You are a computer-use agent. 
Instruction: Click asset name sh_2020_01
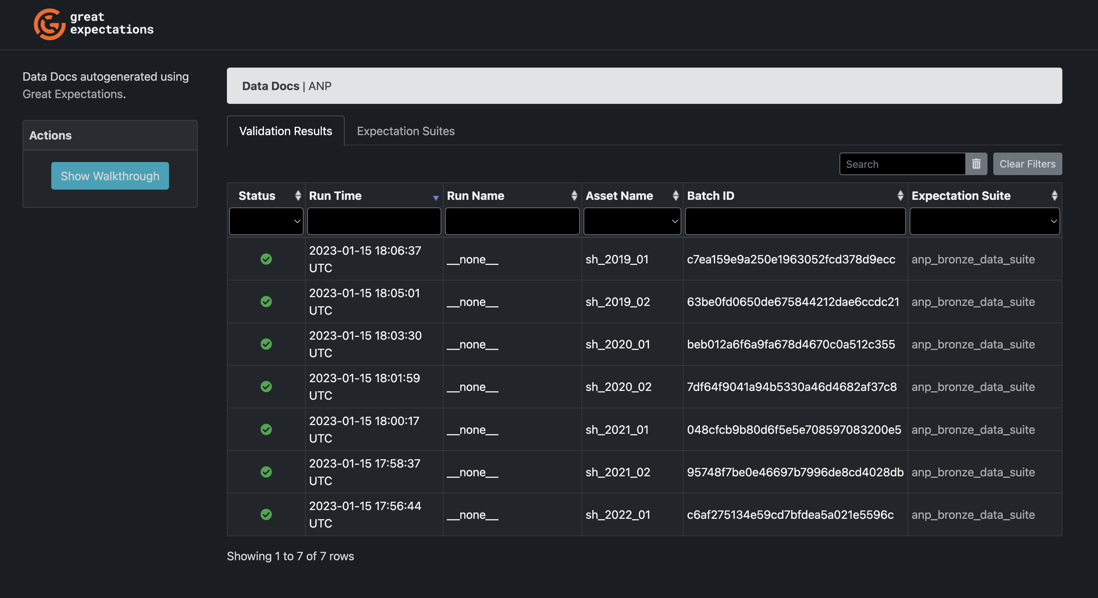pos(618,344)
